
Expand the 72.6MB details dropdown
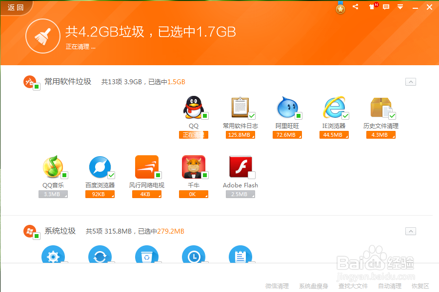point(287,135)
